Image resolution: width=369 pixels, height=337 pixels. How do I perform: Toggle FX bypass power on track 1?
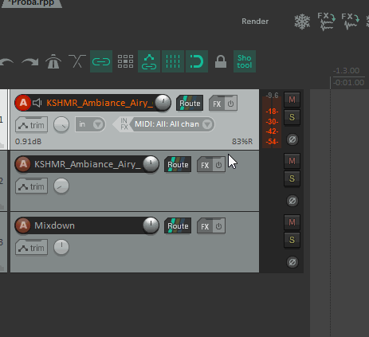point(230,104)
